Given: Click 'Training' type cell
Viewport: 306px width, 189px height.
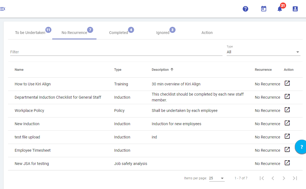Looking at the screenshot, I should pos(121,84).
